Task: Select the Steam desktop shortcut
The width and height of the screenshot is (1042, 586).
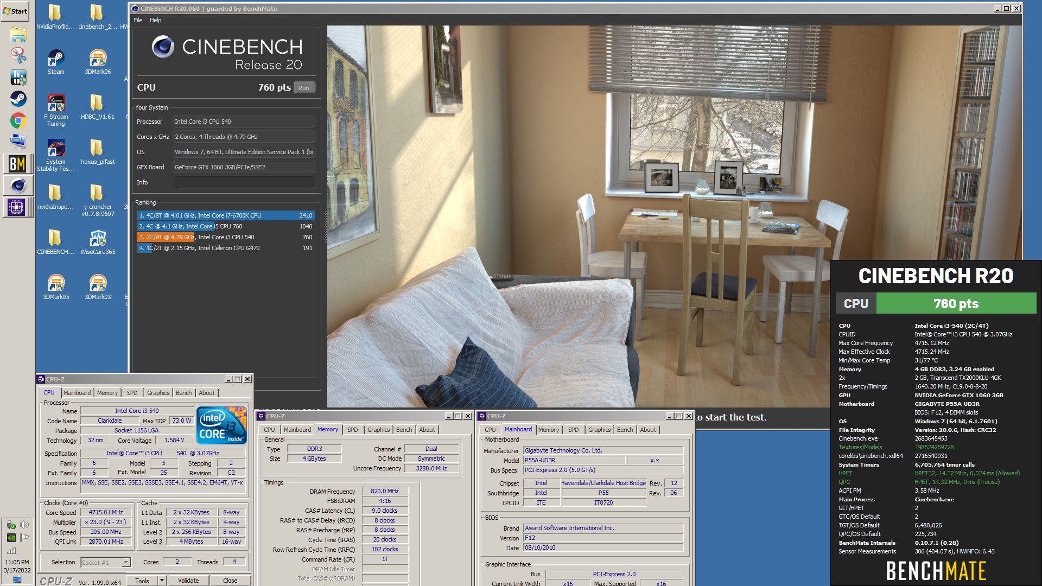Action: point(55,62)
